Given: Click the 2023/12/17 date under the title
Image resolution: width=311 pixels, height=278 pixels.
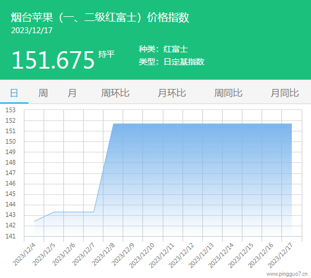Looking at the screenshot, I should (x=32, y=30).
